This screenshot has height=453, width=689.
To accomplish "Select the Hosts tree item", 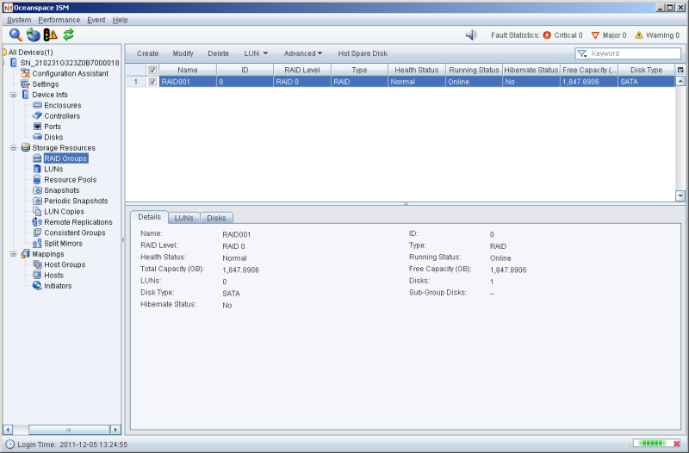I will pos(53,275).
